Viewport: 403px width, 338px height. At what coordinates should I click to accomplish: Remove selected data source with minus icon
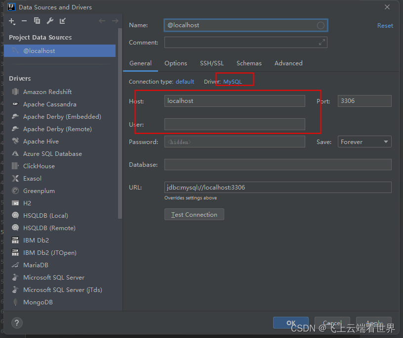tap(24, 21)
